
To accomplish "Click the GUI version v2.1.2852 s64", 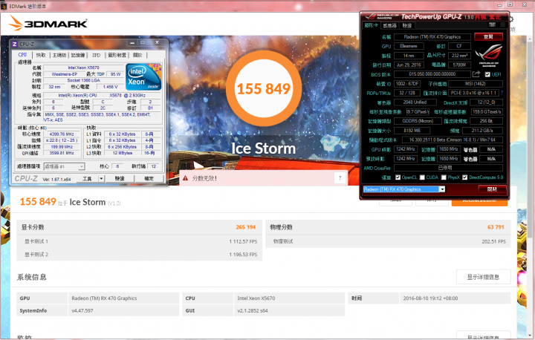I will pos(253,310).
